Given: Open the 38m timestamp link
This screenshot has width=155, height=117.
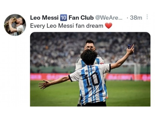Looking at the screenshot, I should point(136,18).
